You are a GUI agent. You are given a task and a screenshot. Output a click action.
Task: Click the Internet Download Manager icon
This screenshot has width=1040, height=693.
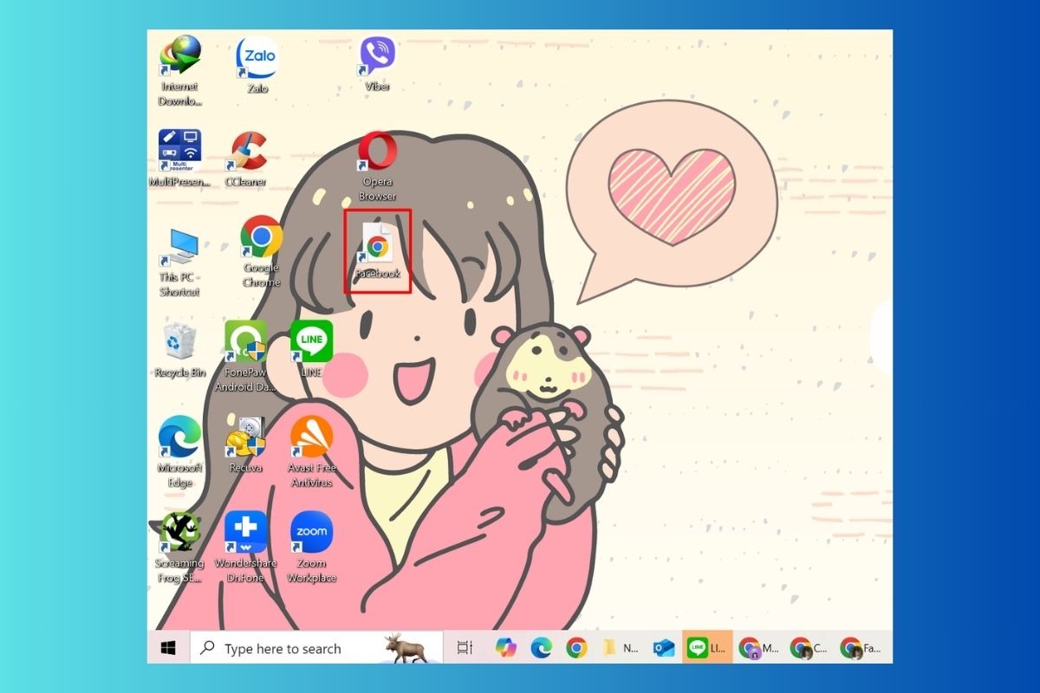[x=179, y=70]
